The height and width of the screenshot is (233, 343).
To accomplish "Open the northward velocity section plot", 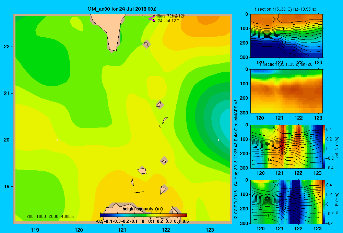I will click(x=286, y=146).
